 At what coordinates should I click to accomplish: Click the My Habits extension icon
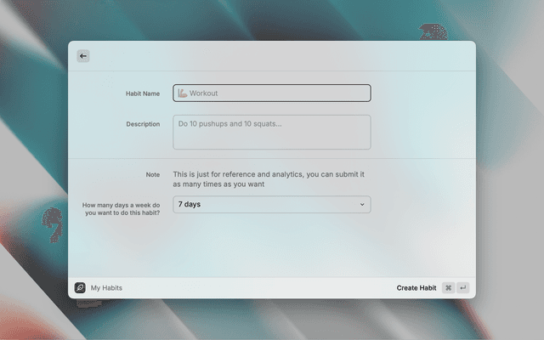[x=80, y=288]
